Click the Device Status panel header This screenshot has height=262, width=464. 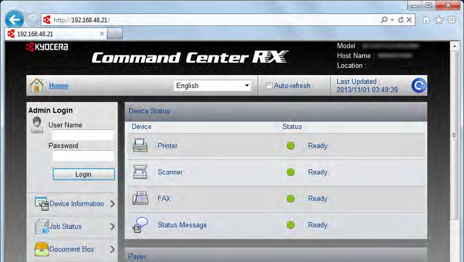[x=276, y=111]
